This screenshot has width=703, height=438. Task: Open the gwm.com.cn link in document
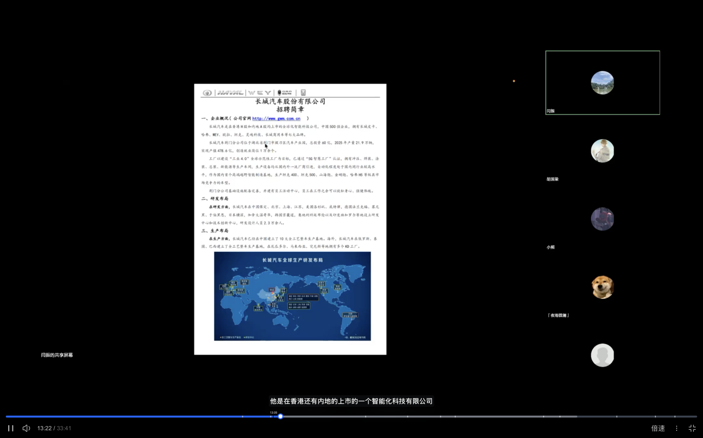(x=276, y=118)
